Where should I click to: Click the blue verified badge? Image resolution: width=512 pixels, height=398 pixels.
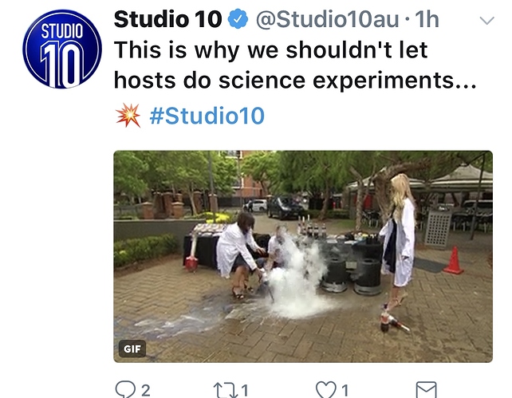pyautogui.click(x=238, y=19)
